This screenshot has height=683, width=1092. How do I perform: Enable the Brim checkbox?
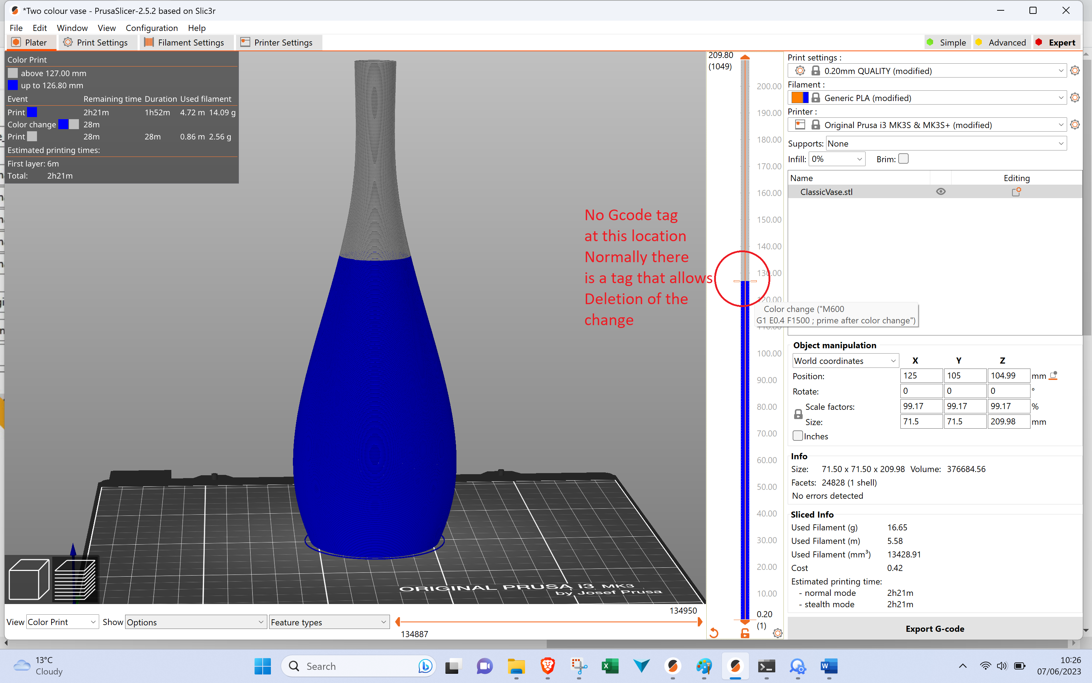click(x=904, y=159)
